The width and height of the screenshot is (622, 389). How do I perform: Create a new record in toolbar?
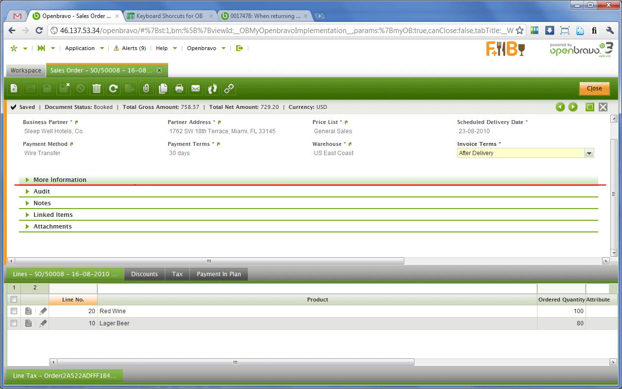tap(14, 88)
